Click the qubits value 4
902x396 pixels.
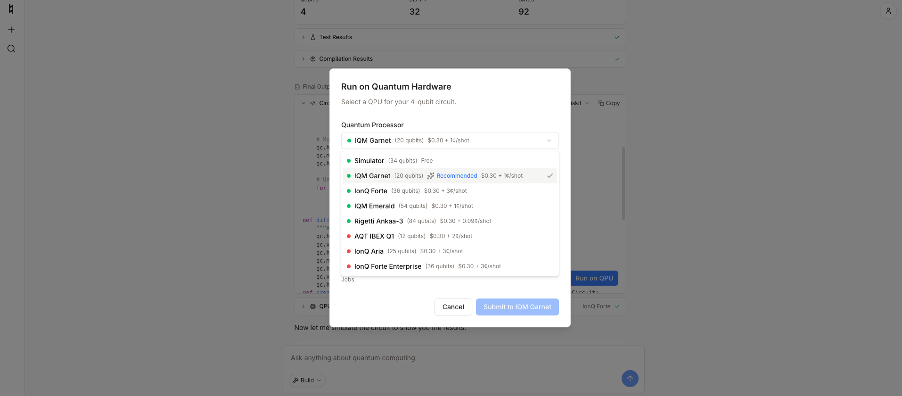coord(303,12)
